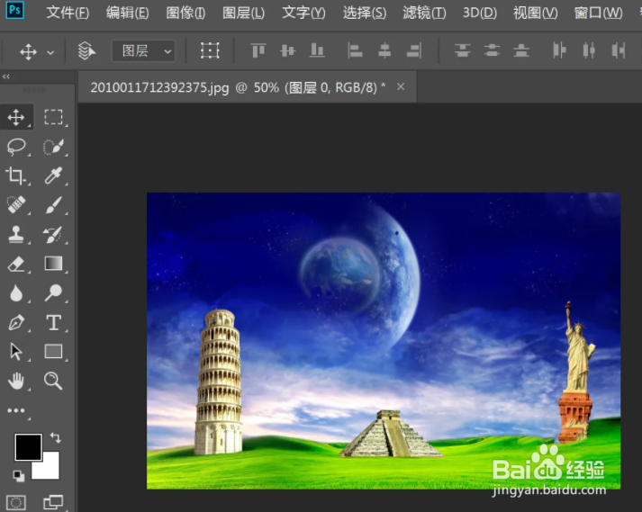Open the 文字(Y) menu

tap(303, 13)
